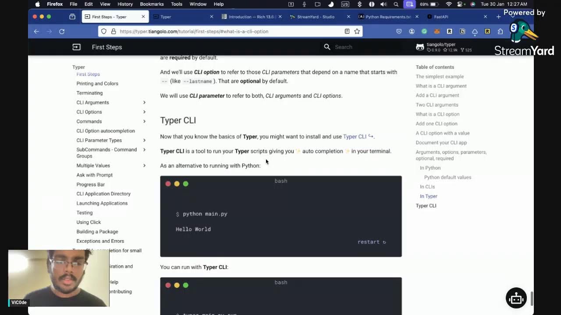Screen dimensions: 561x315
Task: Expand the CLI Arguments section
Action: click(144, 102)
